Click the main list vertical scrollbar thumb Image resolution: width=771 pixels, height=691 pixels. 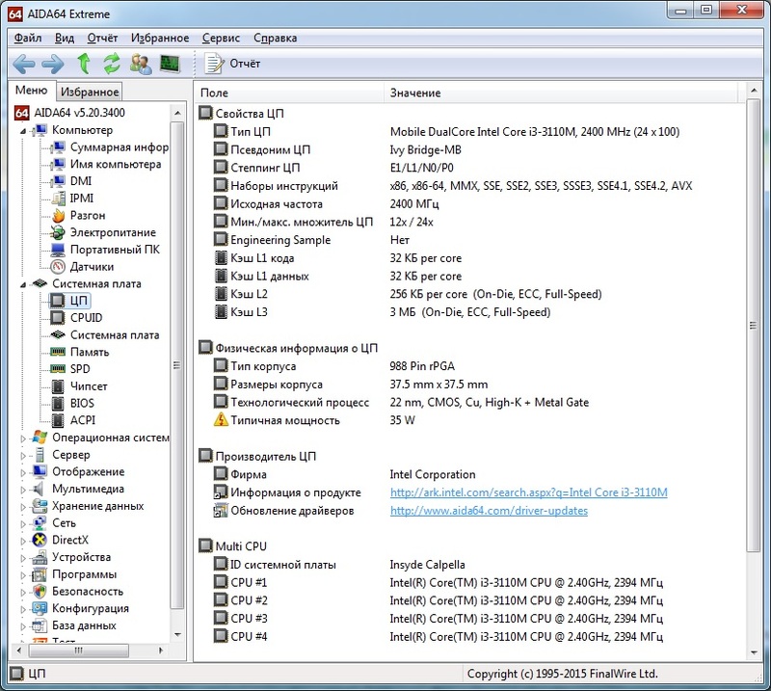tap(753, 325)
